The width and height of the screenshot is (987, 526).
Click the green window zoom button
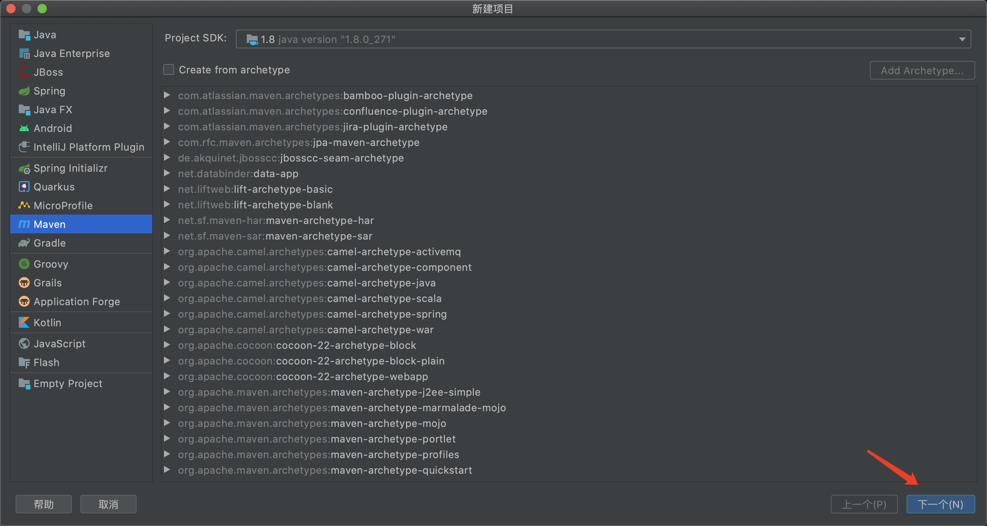[x=42, y=9]
